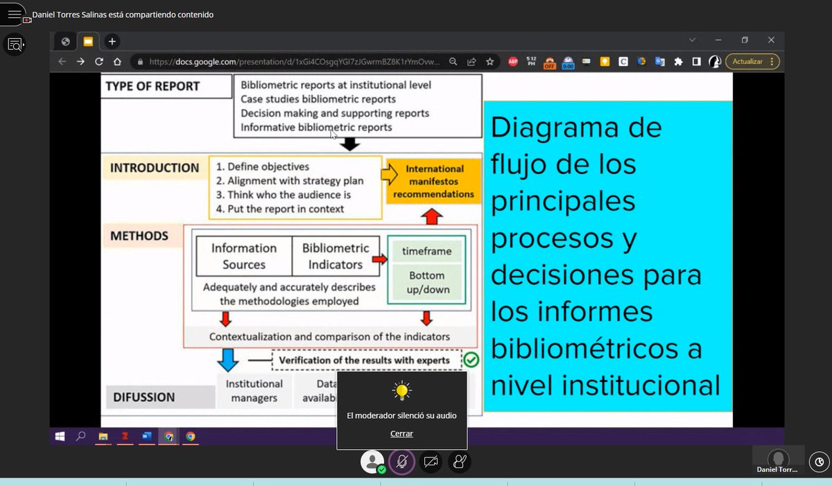Open the Chrome profile avatar
832x486 pixels.
coord(715,62)
